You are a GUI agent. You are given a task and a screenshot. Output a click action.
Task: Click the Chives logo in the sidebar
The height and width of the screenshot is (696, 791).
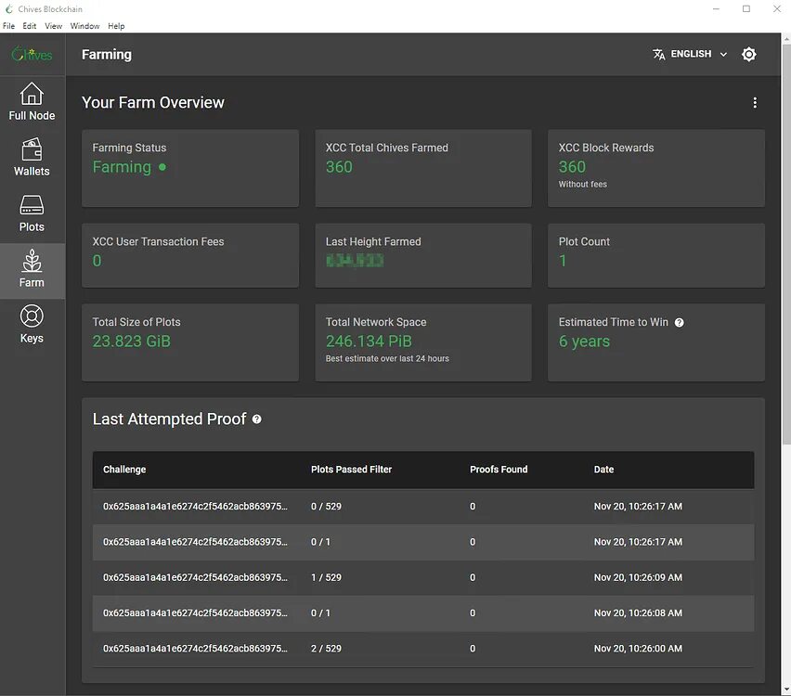(32, 55)
